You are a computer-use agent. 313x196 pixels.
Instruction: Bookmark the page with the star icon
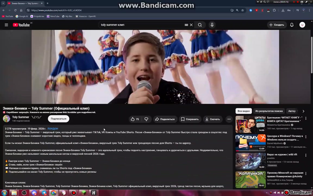pyautogui.click(x=243, y=10)
